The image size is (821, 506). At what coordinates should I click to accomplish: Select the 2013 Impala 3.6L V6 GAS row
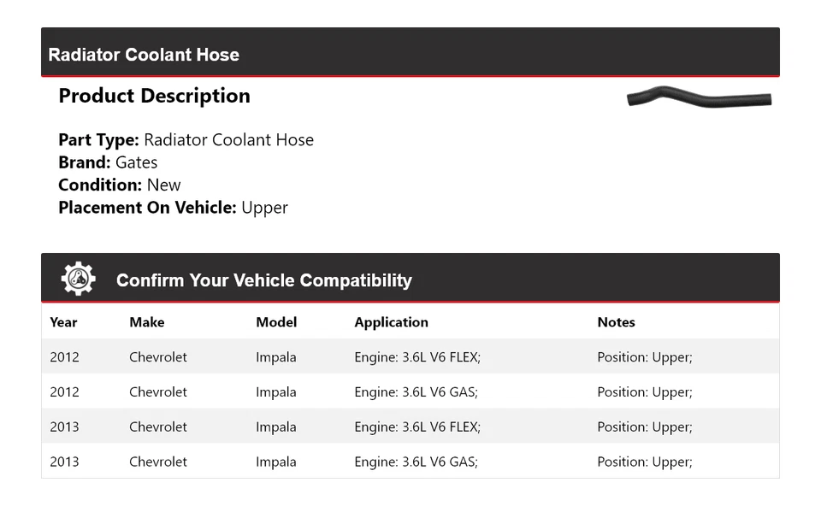(410, 462)
